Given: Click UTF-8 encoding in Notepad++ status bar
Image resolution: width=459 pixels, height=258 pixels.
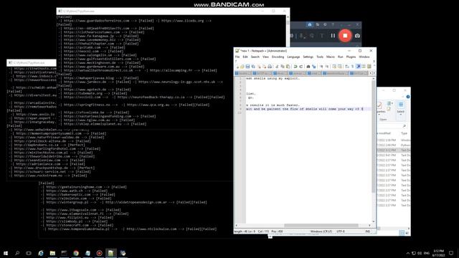Looking at the screenshot, I should pyautogui.click(x=341, y=231).
